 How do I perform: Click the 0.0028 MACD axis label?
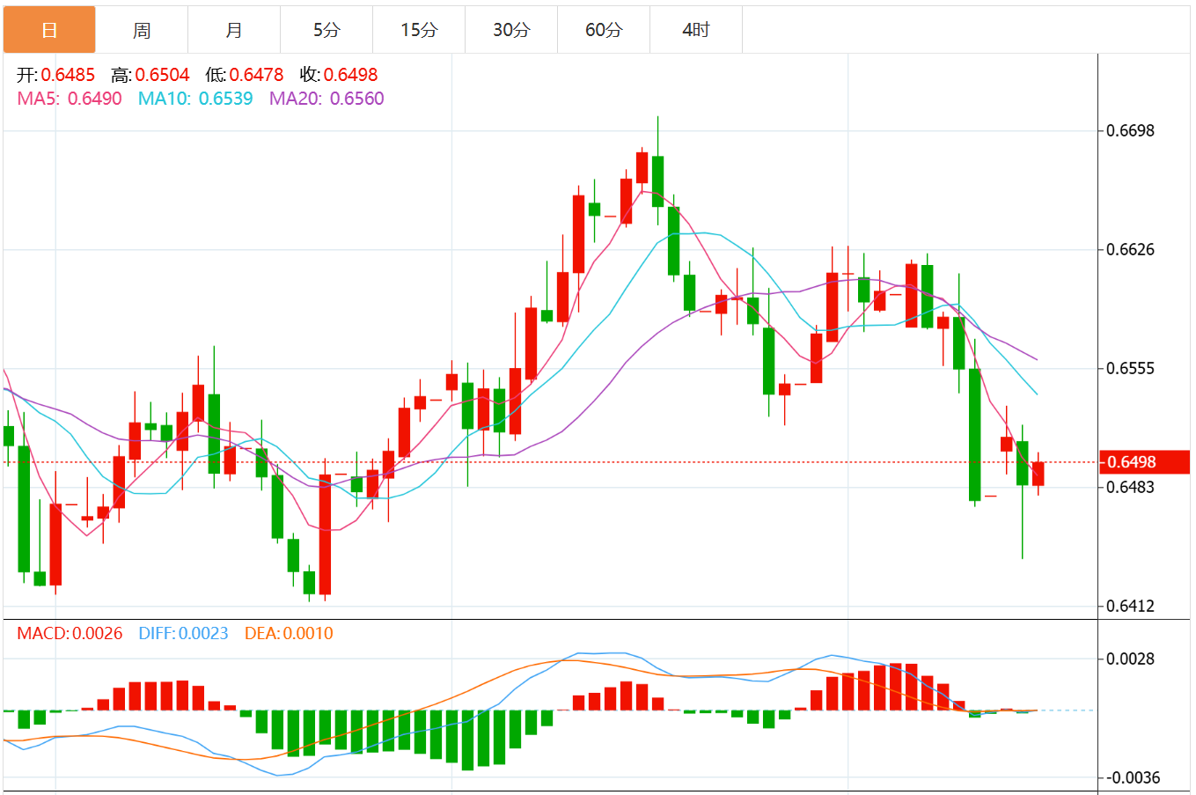(x=1130, y=659)
